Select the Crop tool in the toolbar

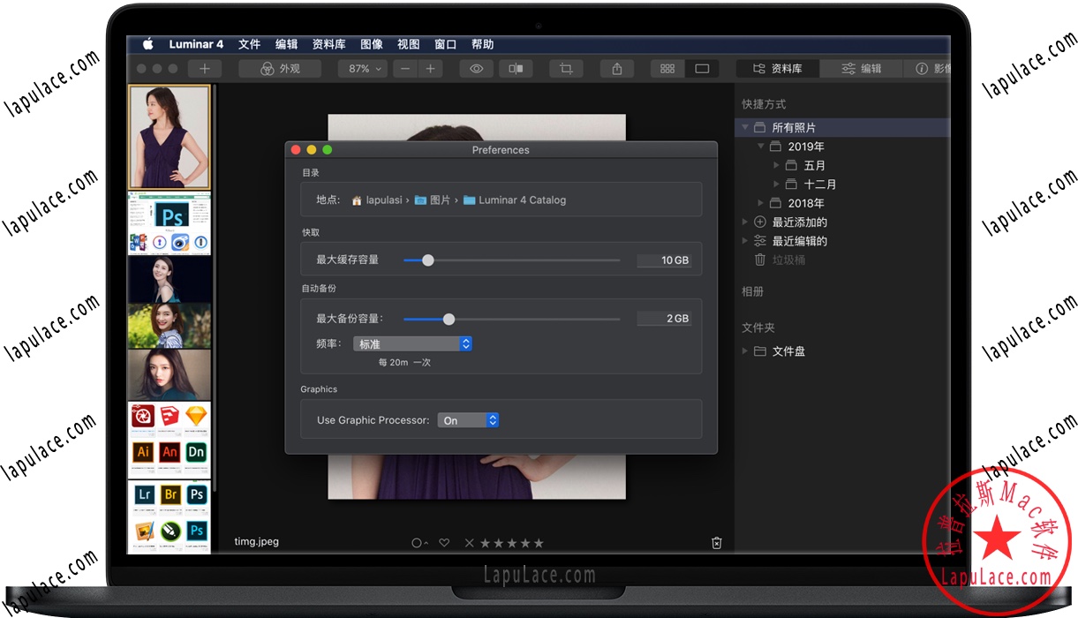click(x=566, y=67)
